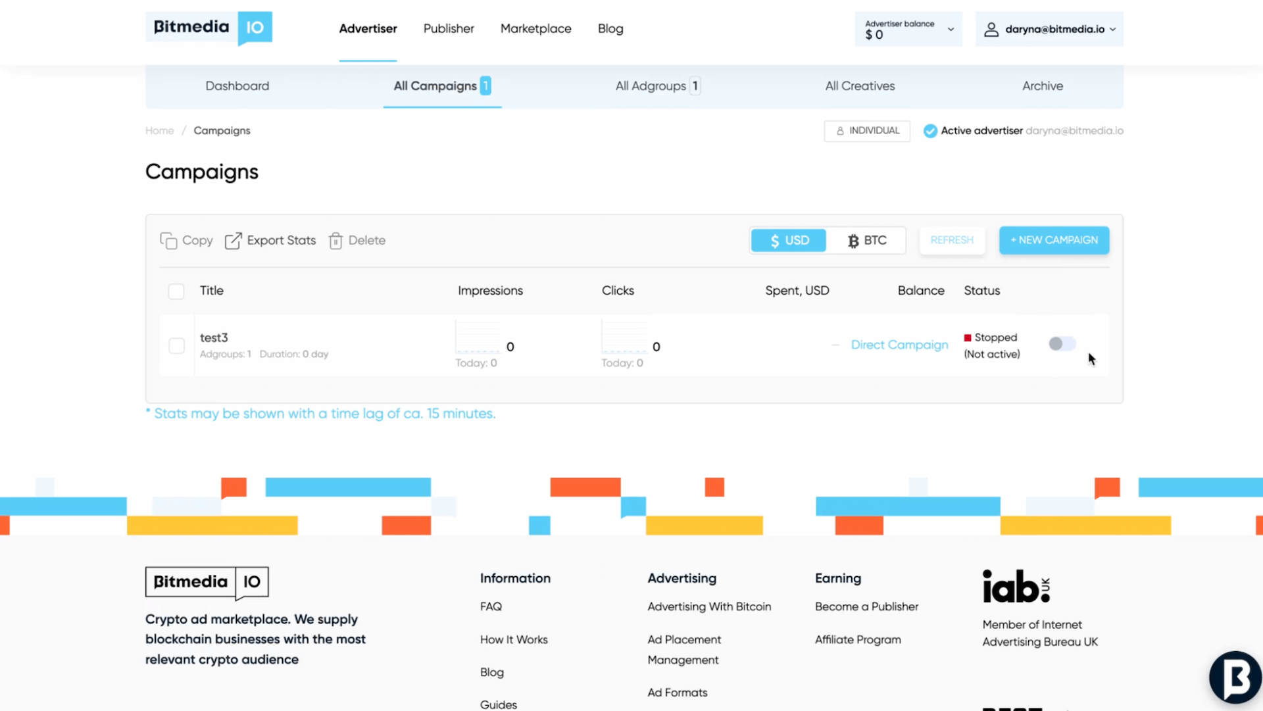Click the BTC currency icon button

pyautogui.click(x=866, y=240)
